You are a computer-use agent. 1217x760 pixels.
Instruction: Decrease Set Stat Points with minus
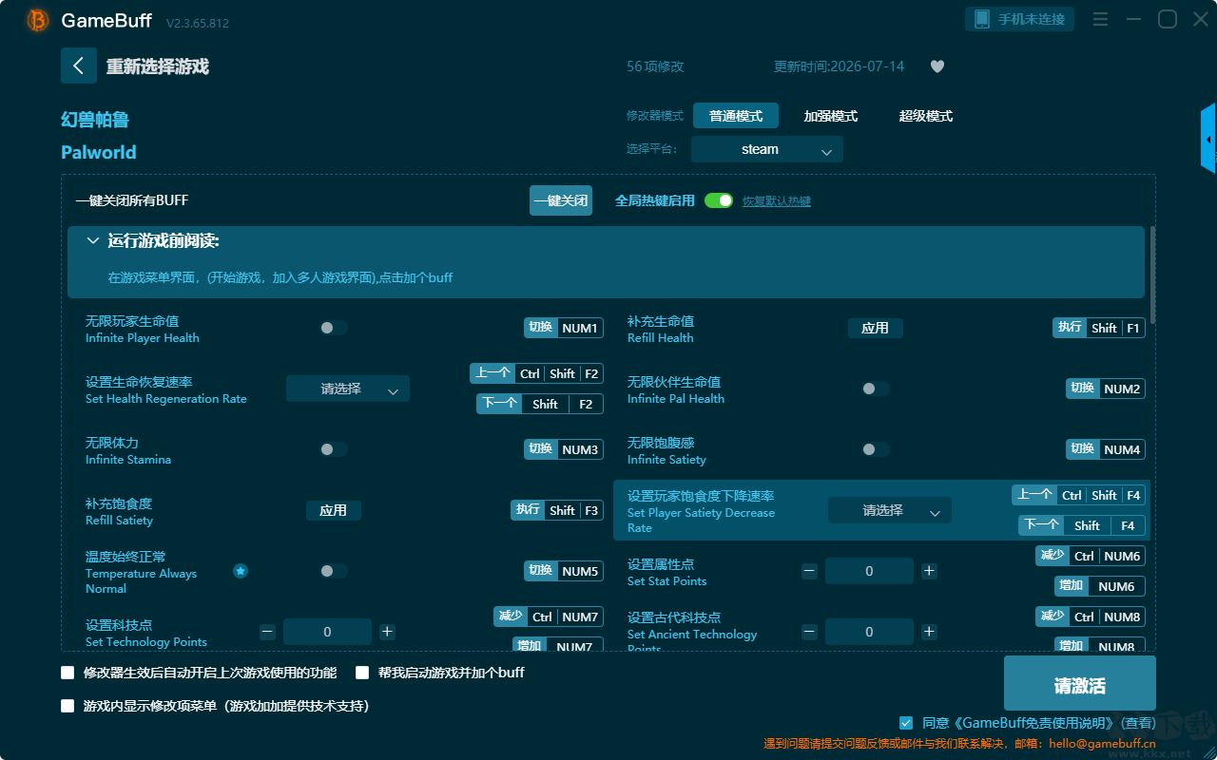809,571
